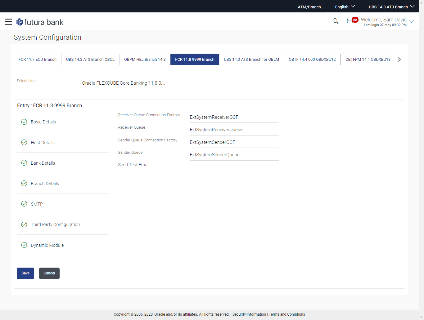Switch to UBS 14.3 AT3 Branch for OBLM tab
424x320 pixels.
coord(251,60)
